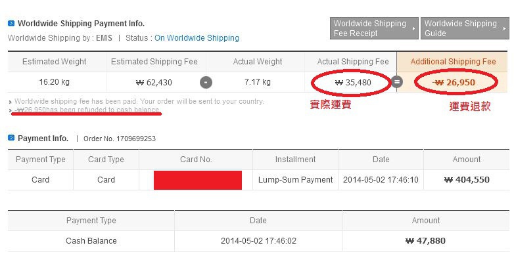Click the arrow on Worldwide Shipping Fee Receipt
Image resolution: width=514 pixels, height=262 pixels.
coord(413,28)
